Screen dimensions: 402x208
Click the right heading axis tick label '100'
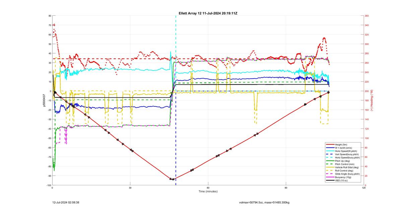[x=367, y=138]
